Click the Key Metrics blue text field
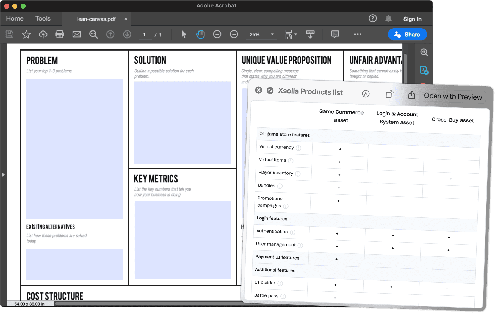 click(x=182, y=240)
